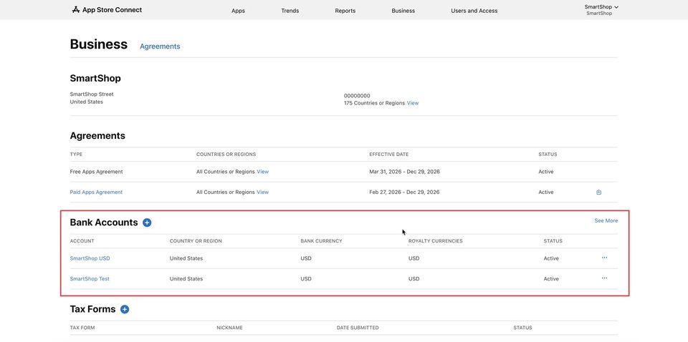Click Active status of SmartShop USD row
Screen dimensions: 688x342
tap(551, 258)
